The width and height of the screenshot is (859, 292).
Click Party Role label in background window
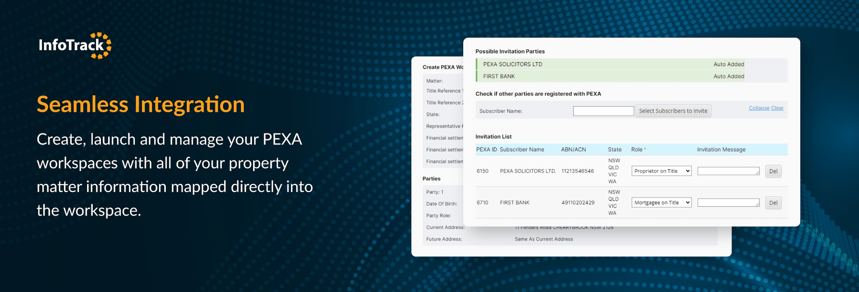point(438,215)
